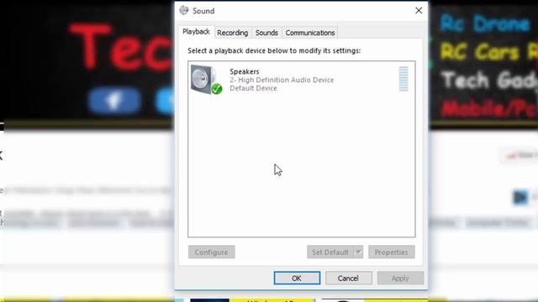
Task: Open the Communications tab
Action: 310,33
